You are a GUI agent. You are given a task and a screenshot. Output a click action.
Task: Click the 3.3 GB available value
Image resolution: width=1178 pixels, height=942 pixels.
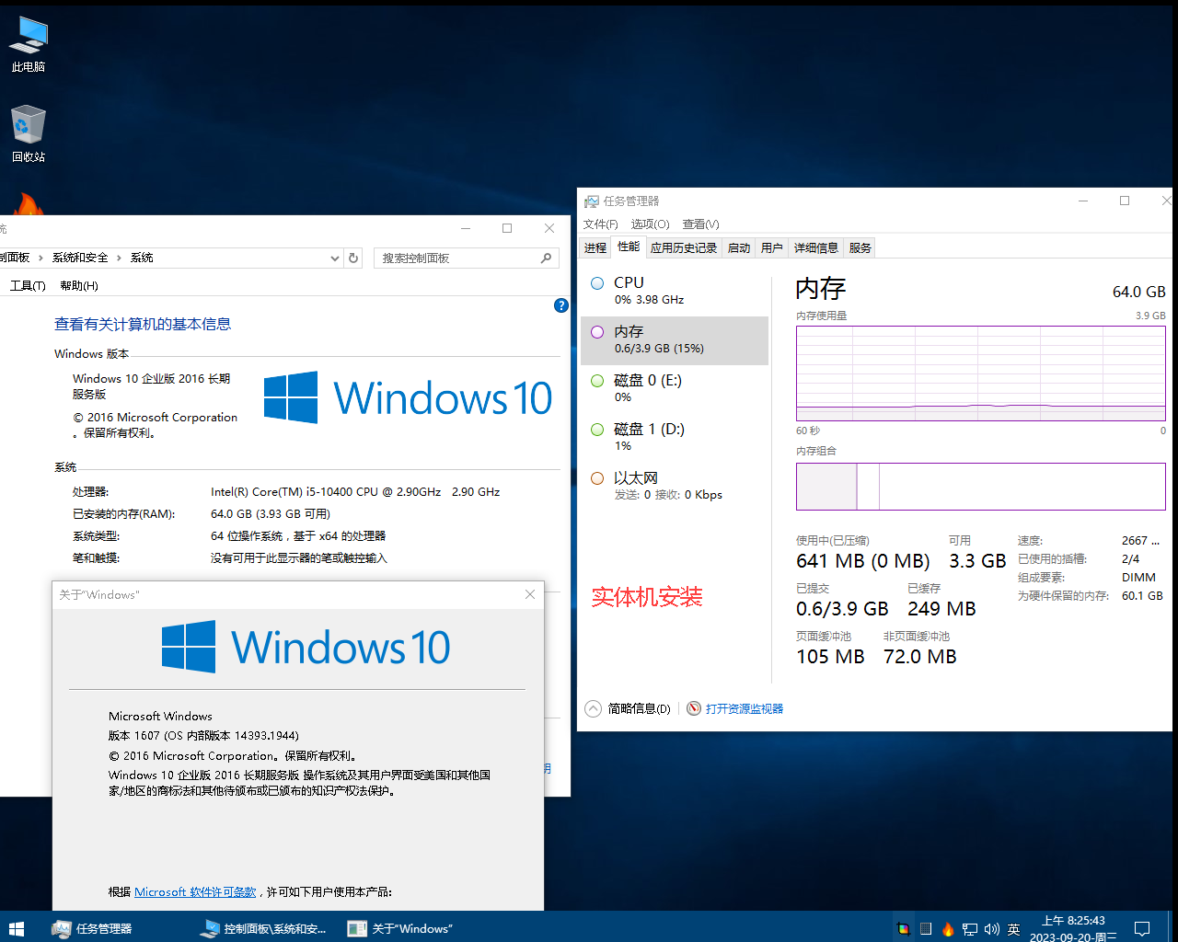(977, 561)
